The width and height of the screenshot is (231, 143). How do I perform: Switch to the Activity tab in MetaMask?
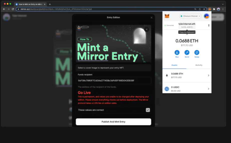pyautogui.click(x=199, y=65)
